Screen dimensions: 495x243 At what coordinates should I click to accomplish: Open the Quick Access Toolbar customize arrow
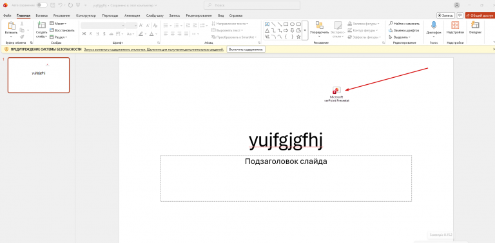[x=86, y=5]
